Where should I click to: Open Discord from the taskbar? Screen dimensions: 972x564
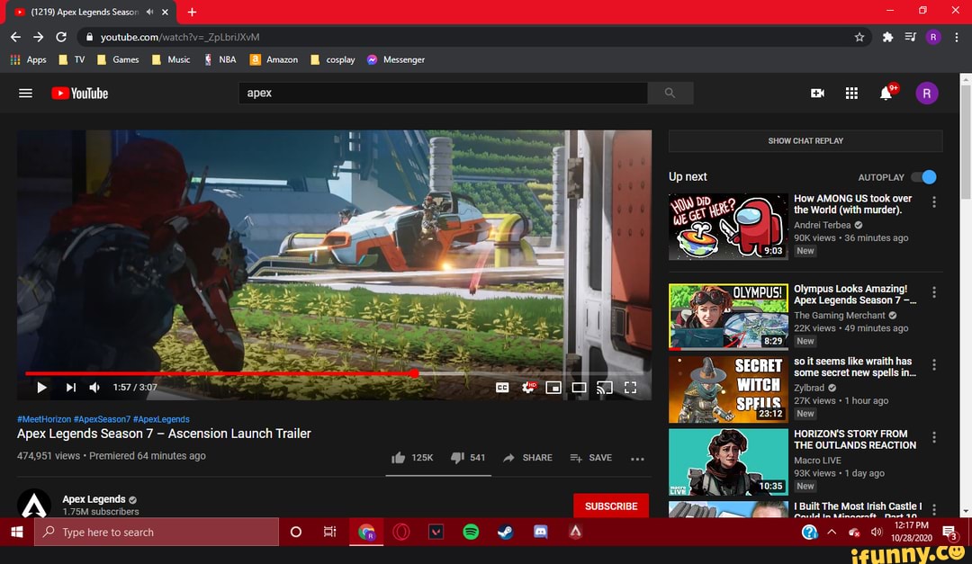click(541, 532)
